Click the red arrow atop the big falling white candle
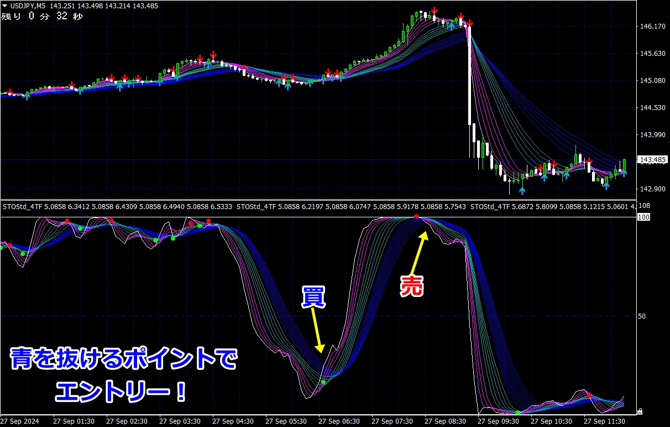The height and width of the screenshot is (427, 670). point(470,22)
